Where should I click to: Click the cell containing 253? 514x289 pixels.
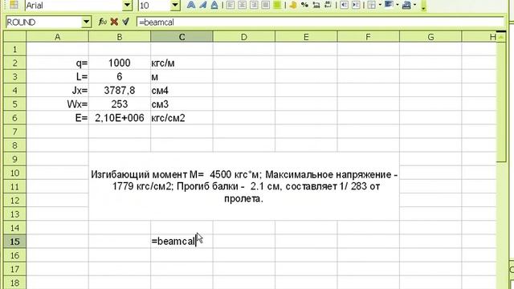[x=120, y=104]
